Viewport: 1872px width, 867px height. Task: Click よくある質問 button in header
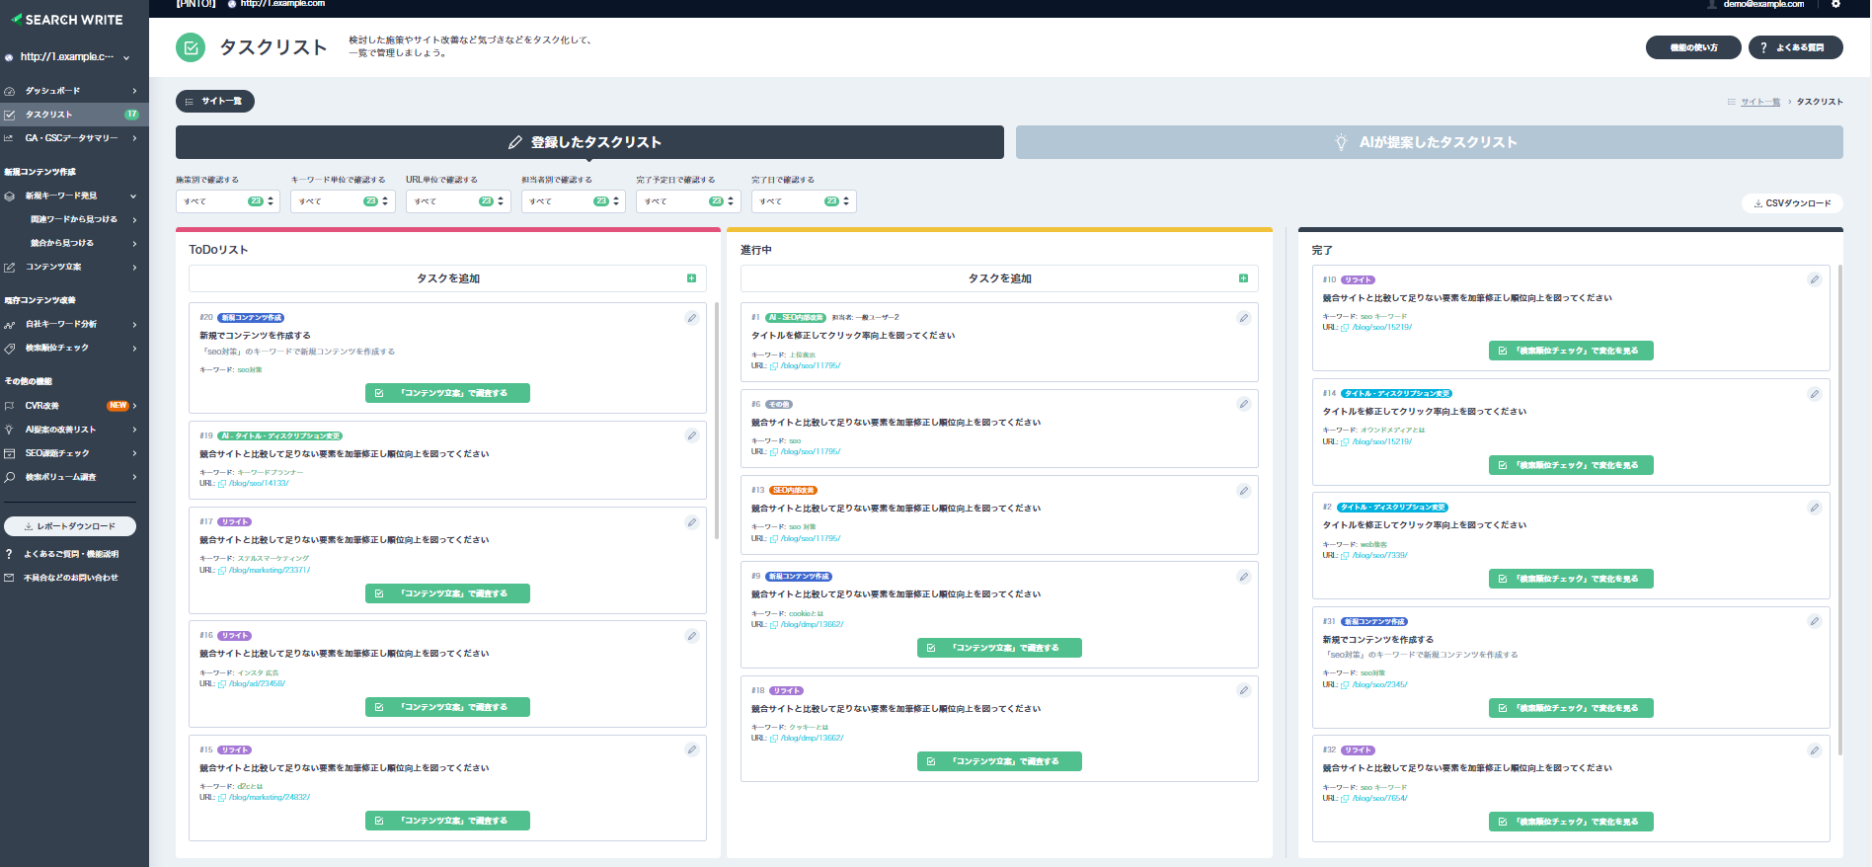point(1796,47)
